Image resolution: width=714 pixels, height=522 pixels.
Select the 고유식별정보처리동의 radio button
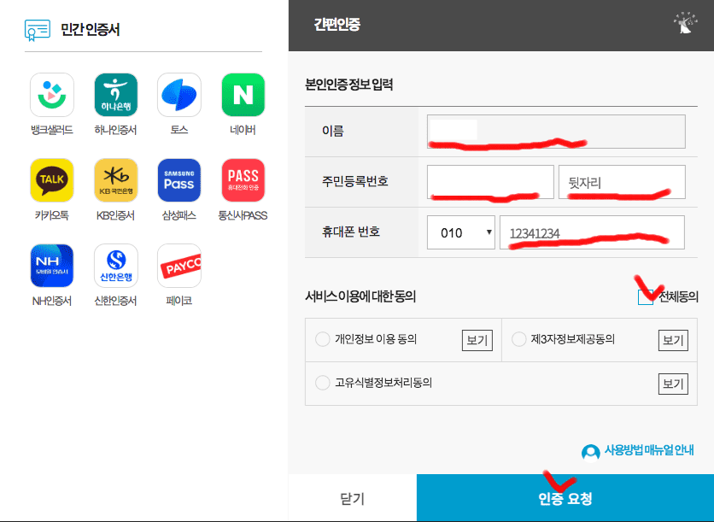pyautogui.click(x=322, y=383)
